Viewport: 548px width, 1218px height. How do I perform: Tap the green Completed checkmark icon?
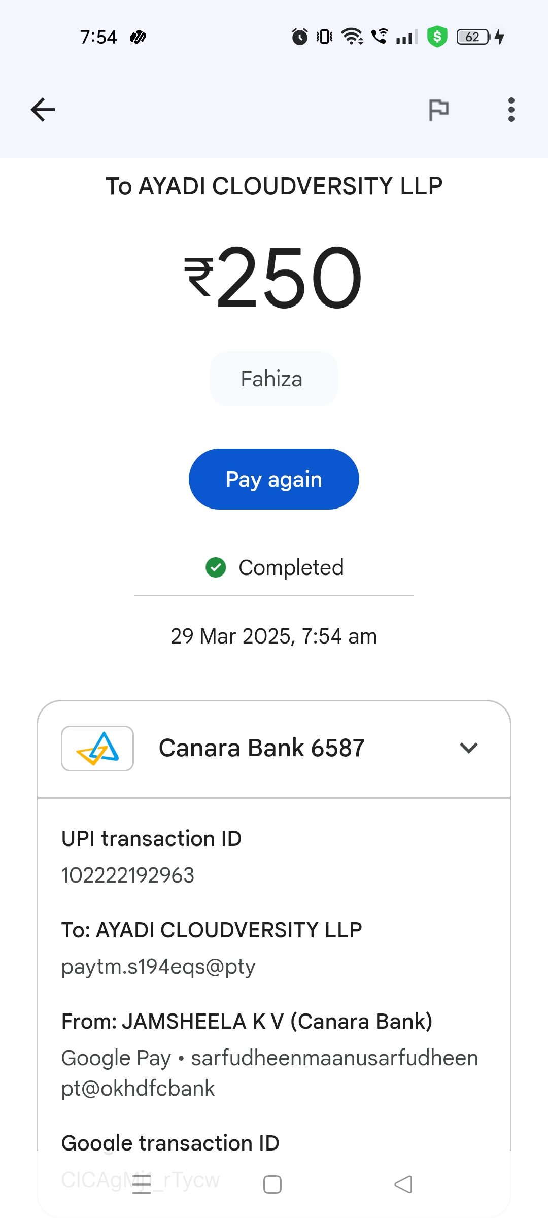tap(216, 567)
